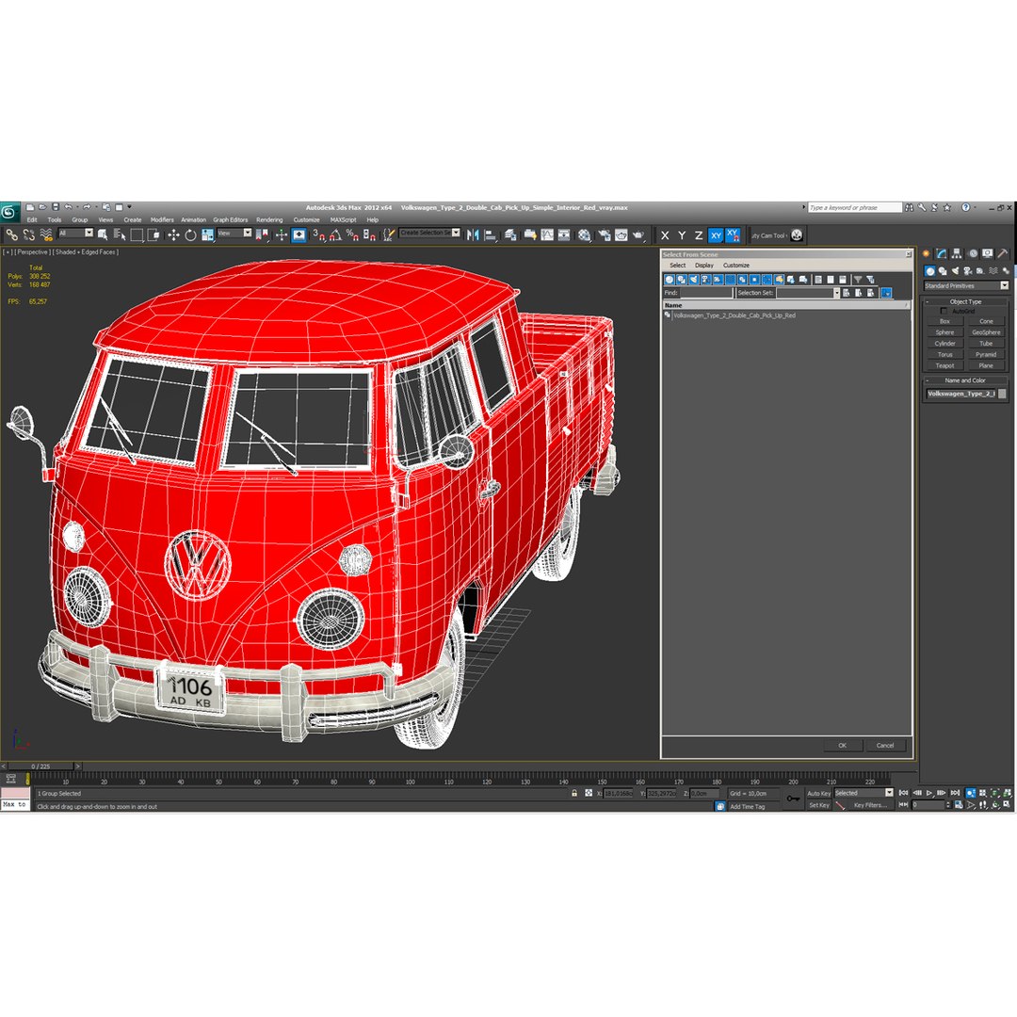Restrict axis constraint to Z
The image size is (1017, 1017).
click(699, 235)
